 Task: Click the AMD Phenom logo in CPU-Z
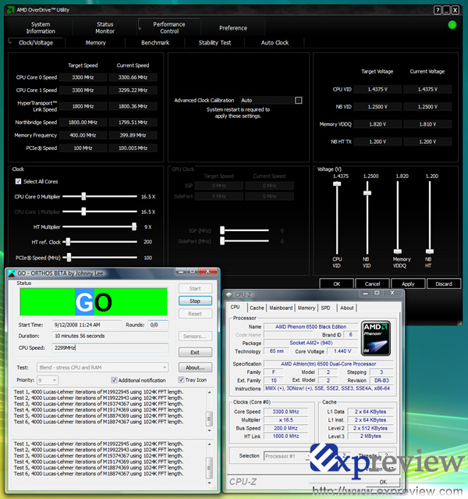pyautogui.click(x=375, y=338)
